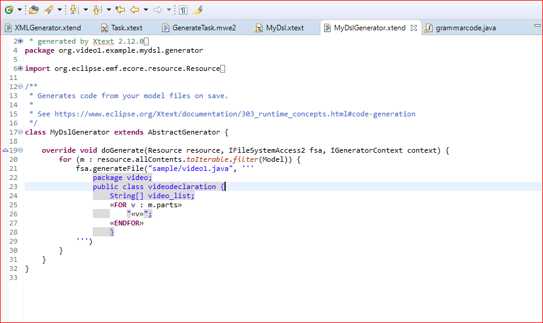Click the Previous Annotation icon
This screenshot has width=543, height=323.
pyautogui.click(x=97, y=10)
